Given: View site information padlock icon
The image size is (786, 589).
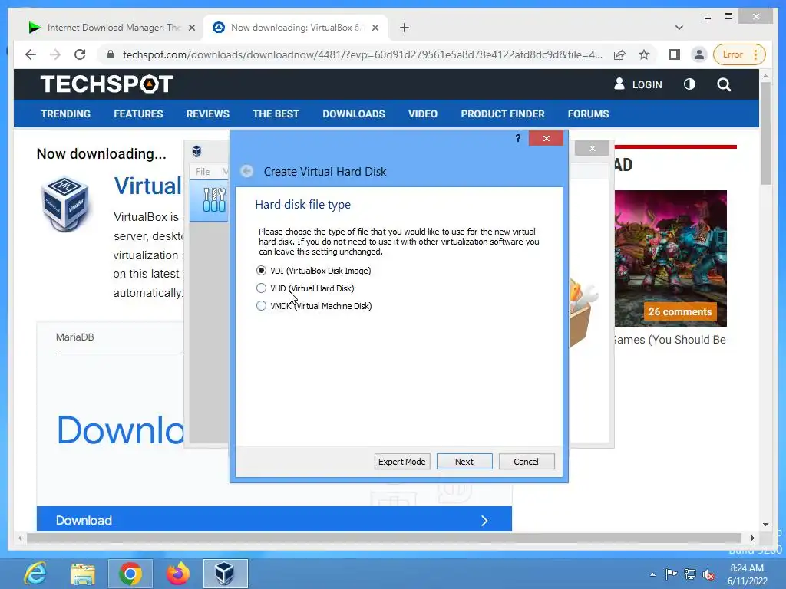Looking at the screenshot, I should coord(111,54).
